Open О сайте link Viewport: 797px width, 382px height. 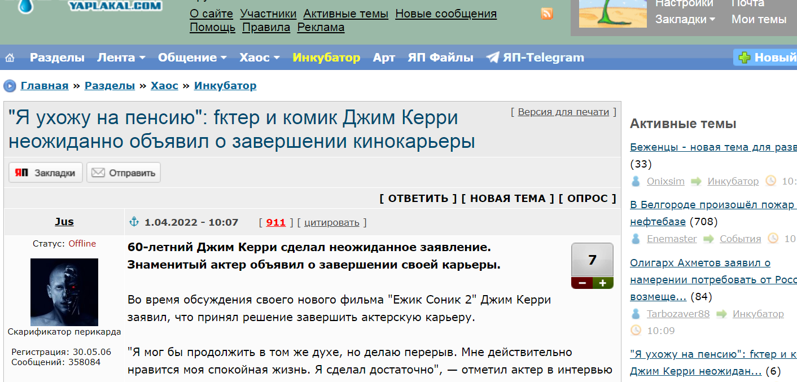click(x=211, y=14)
